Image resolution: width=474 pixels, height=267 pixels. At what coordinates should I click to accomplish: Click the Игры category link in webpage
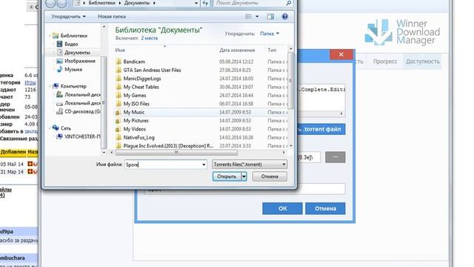30,82
